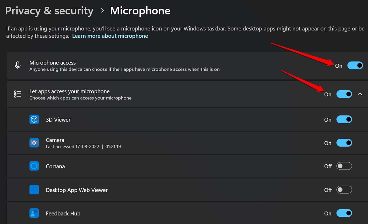Click the 3D Viewer cube icon

coord(34,119)
